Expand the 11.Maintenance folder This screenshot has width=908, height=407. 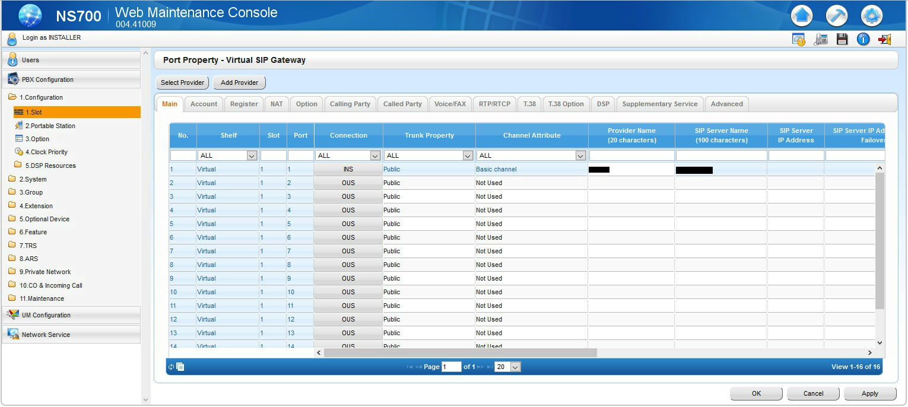[x=36, y=298]
